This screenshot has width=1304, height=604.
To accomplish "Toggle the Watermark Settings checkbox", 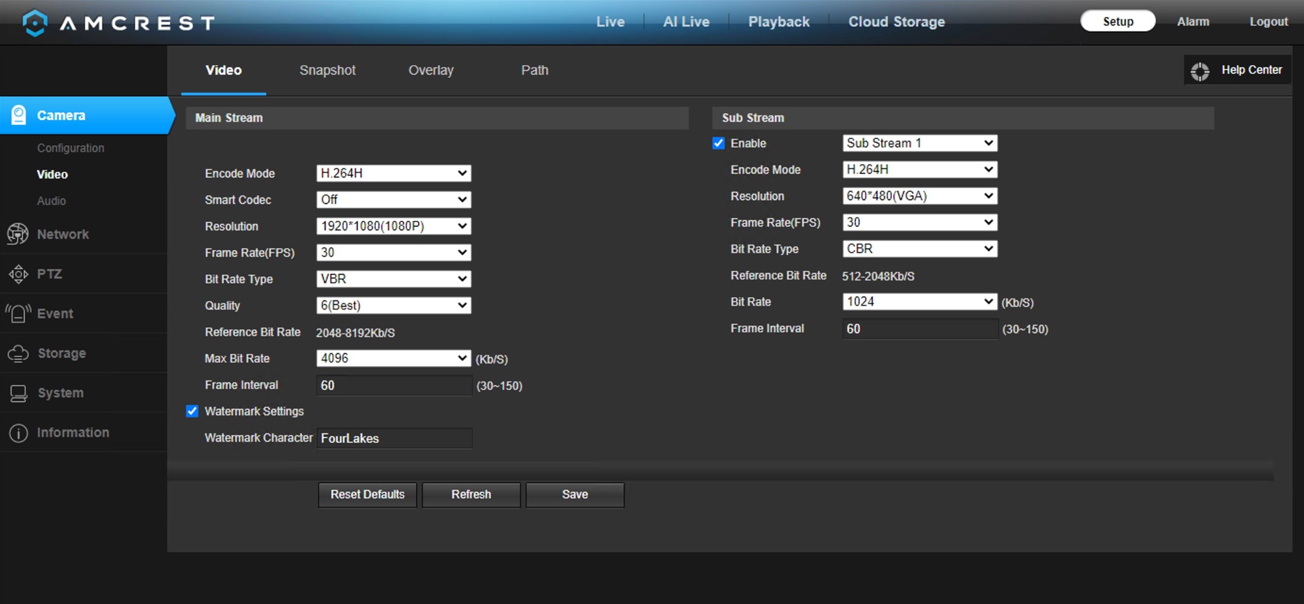I will [x=192, y=411].
